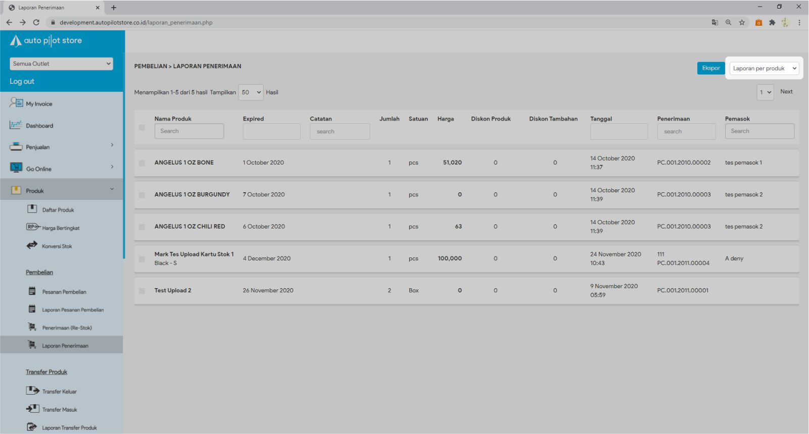Click the Go Online monitor icon

click(x=16, y=168)
